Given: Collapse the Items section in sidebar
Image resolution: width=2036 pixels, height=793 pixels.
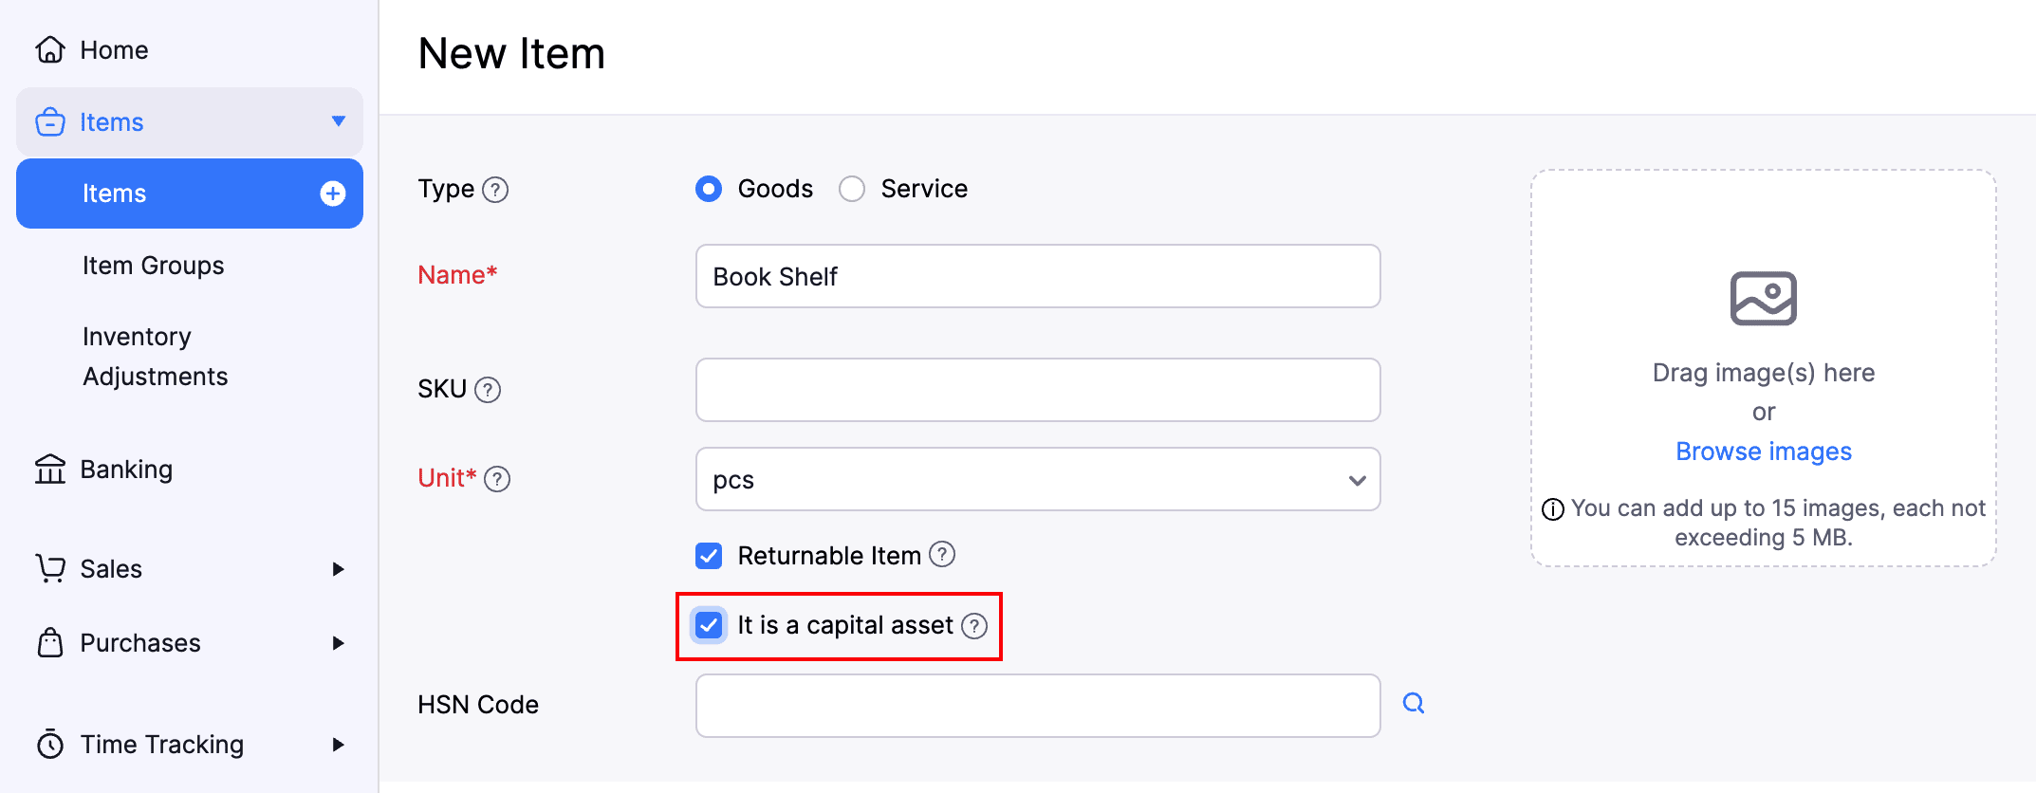Looking at the screenshot, I should tap(340, 121).
